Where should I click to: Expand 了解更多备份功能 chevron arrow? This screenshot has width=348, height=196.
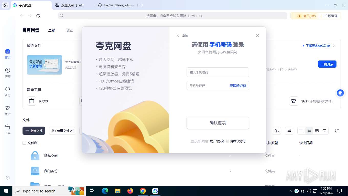pyautogui.click(x=334, y=46)
